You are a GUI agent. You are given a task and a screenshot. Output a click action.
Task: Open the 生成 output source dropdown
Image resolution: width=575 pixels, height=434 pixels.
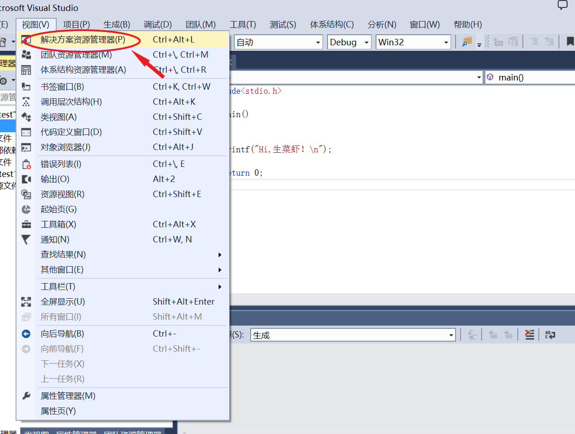[x=353, y=335]
